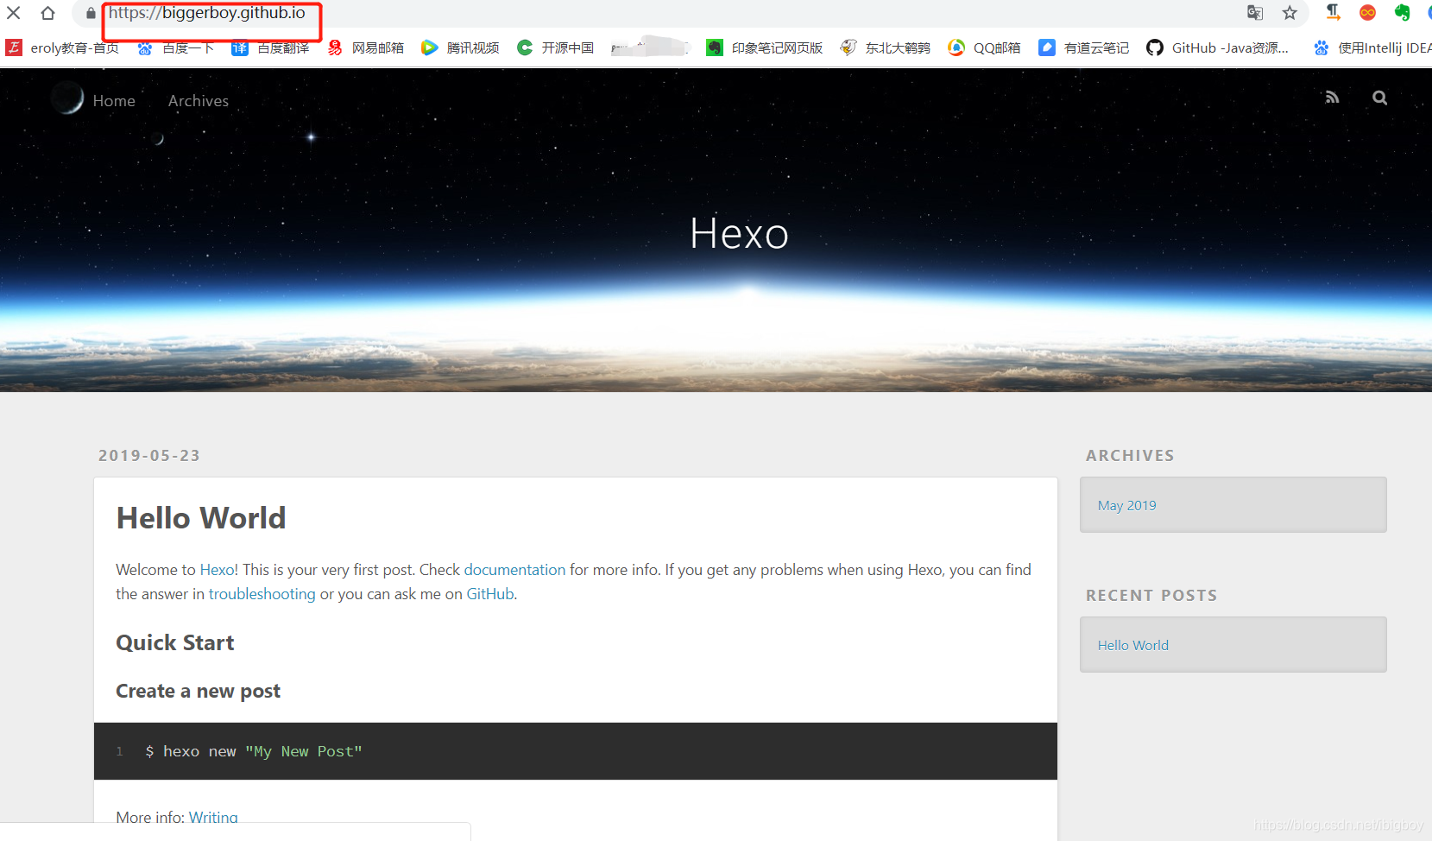The width and height of the screenshot is (1432, 841).
Task: Bookmark this page with star
Action: [x=1290, y=13]
